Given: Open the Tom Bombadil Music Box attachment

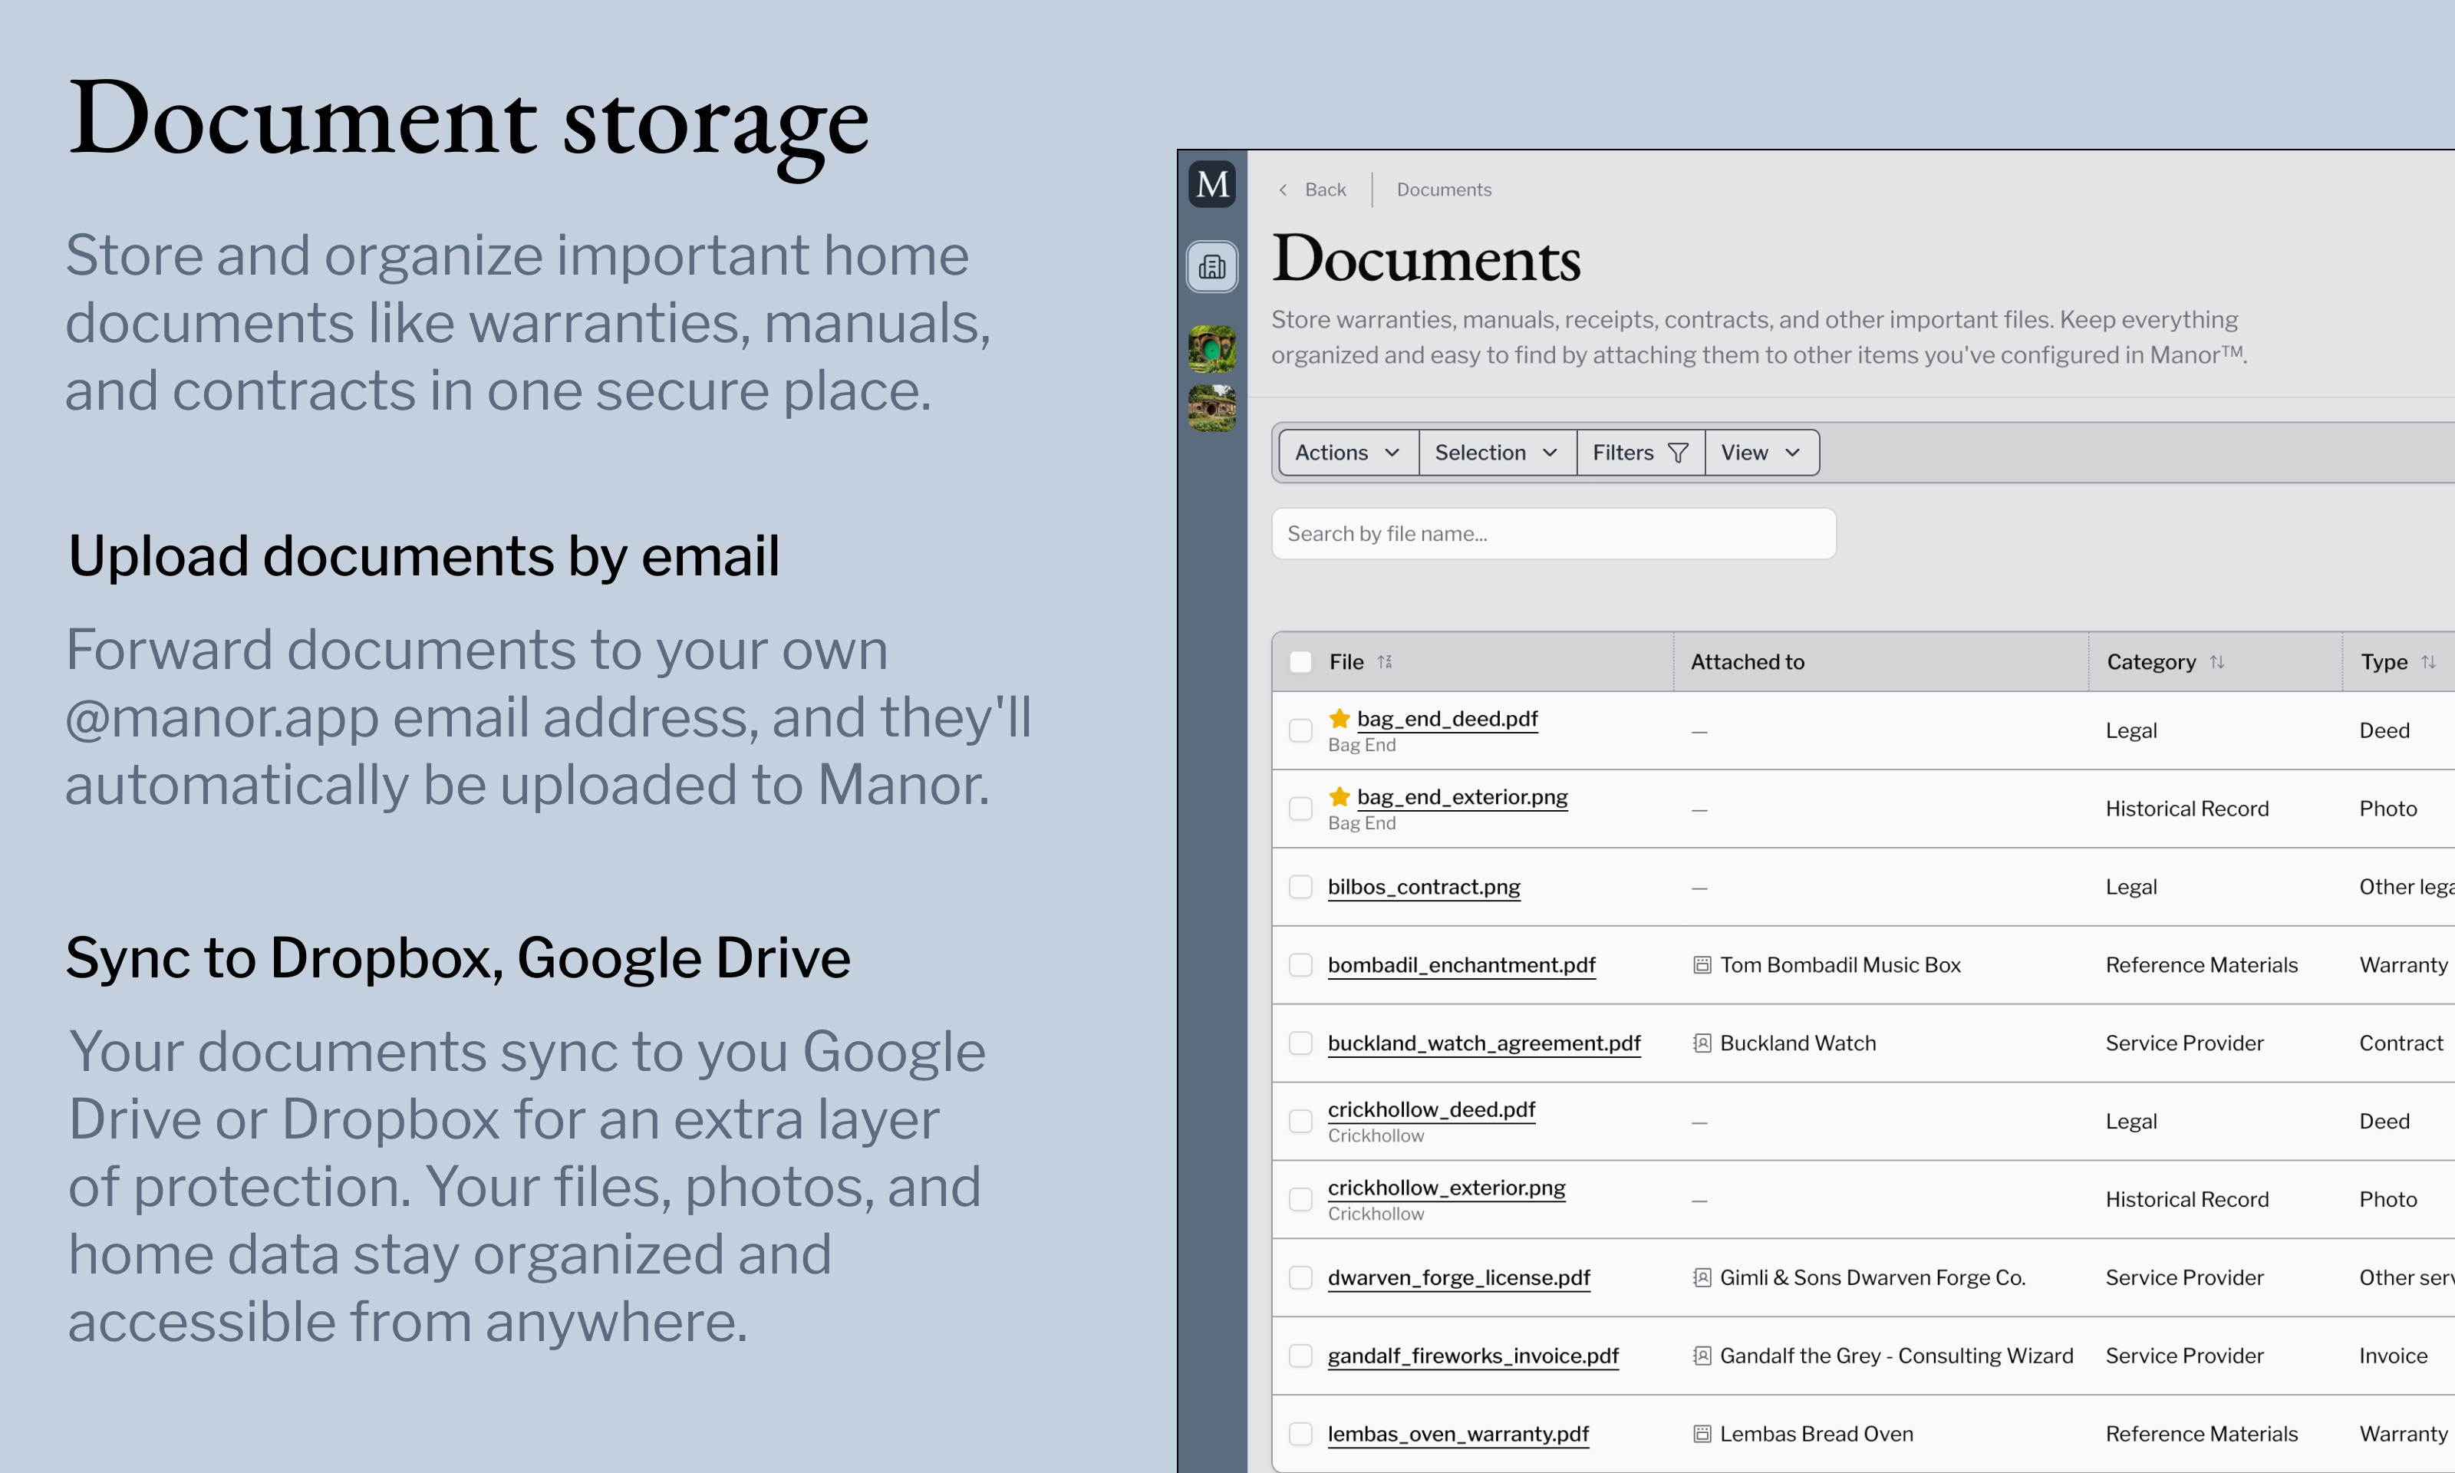Looking at the screenshot, I should point(1839,965).
